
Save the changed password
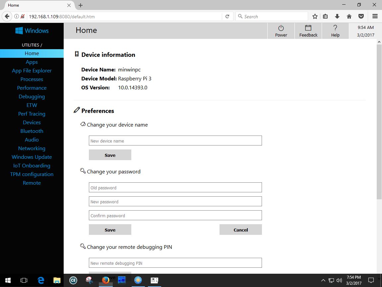tap(110, 230)
